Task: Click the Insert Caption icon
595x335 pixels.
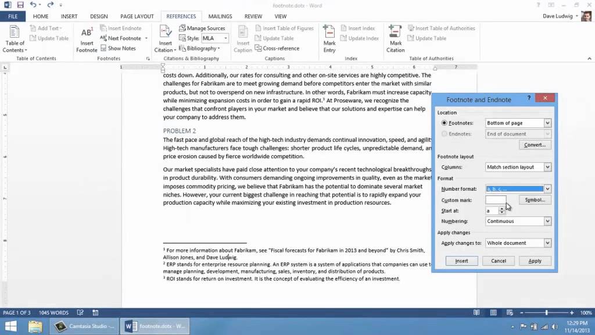Action: click(243, 40)
